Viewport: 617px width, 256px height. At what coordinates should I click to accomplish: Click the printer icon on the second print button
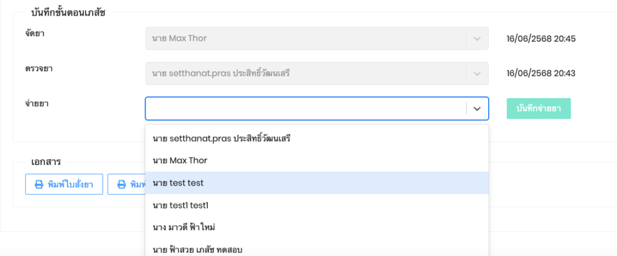click(121, 184)
